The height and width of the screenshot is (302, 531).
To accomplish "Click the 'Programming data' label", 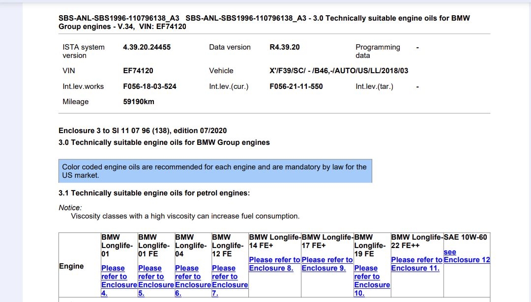I will pyautogui.click(x=378, y=52).
